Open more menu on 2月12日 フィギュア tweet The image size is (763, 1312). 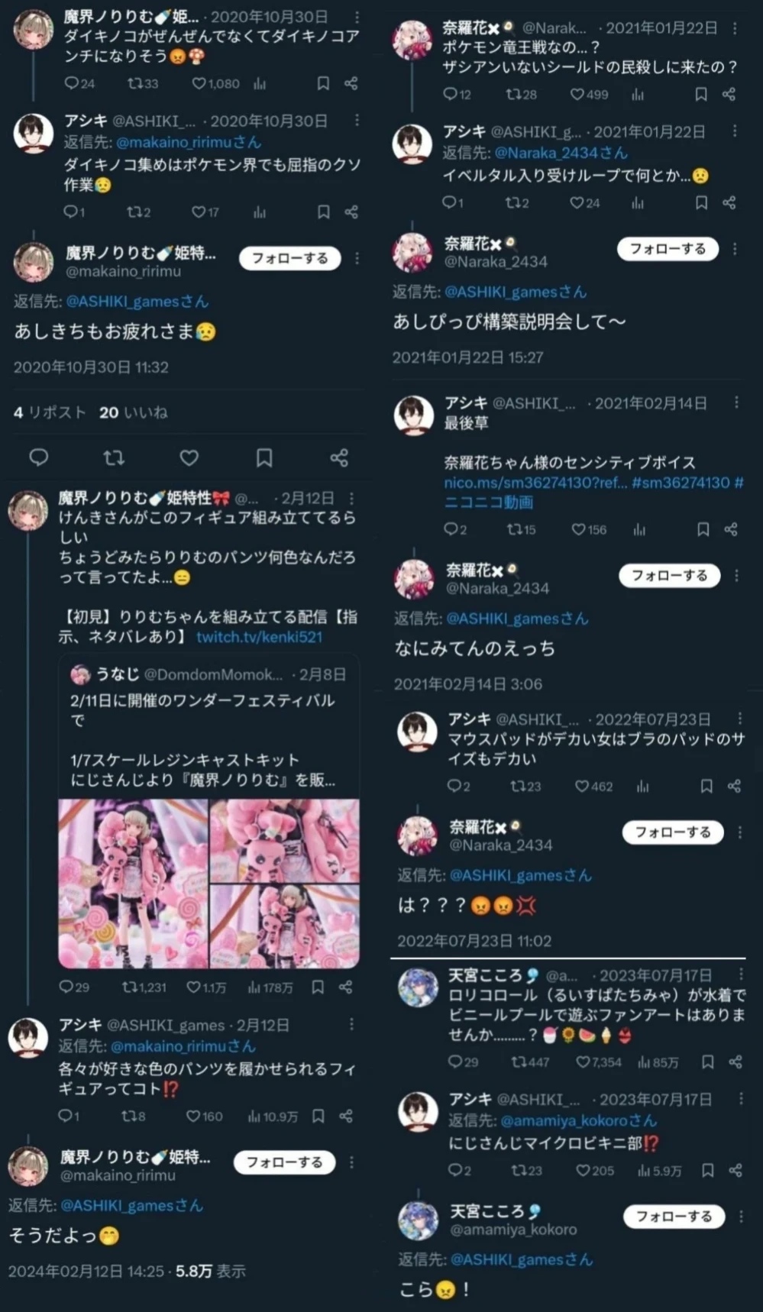[x=351, y=498]
